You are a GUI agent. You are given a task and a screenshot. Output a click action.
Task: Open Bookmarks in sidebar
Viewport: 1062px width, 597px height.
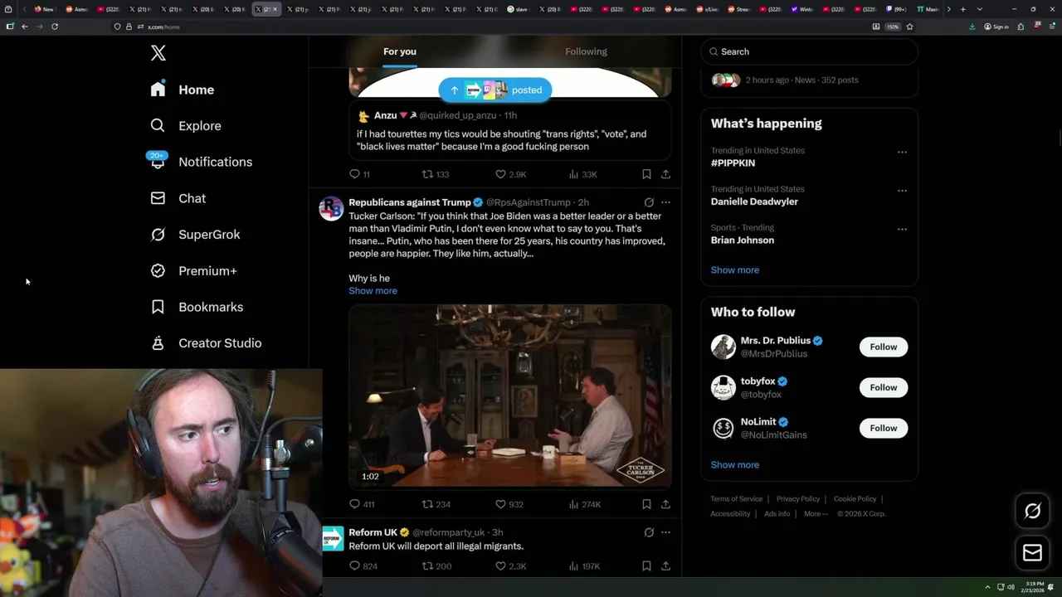point(197,307)
